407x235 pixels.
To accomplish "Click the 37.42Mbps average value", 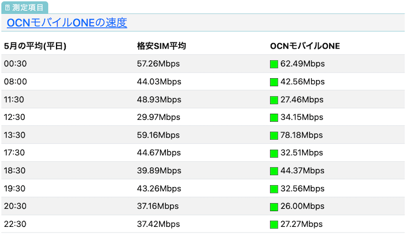I will [158, 224].
